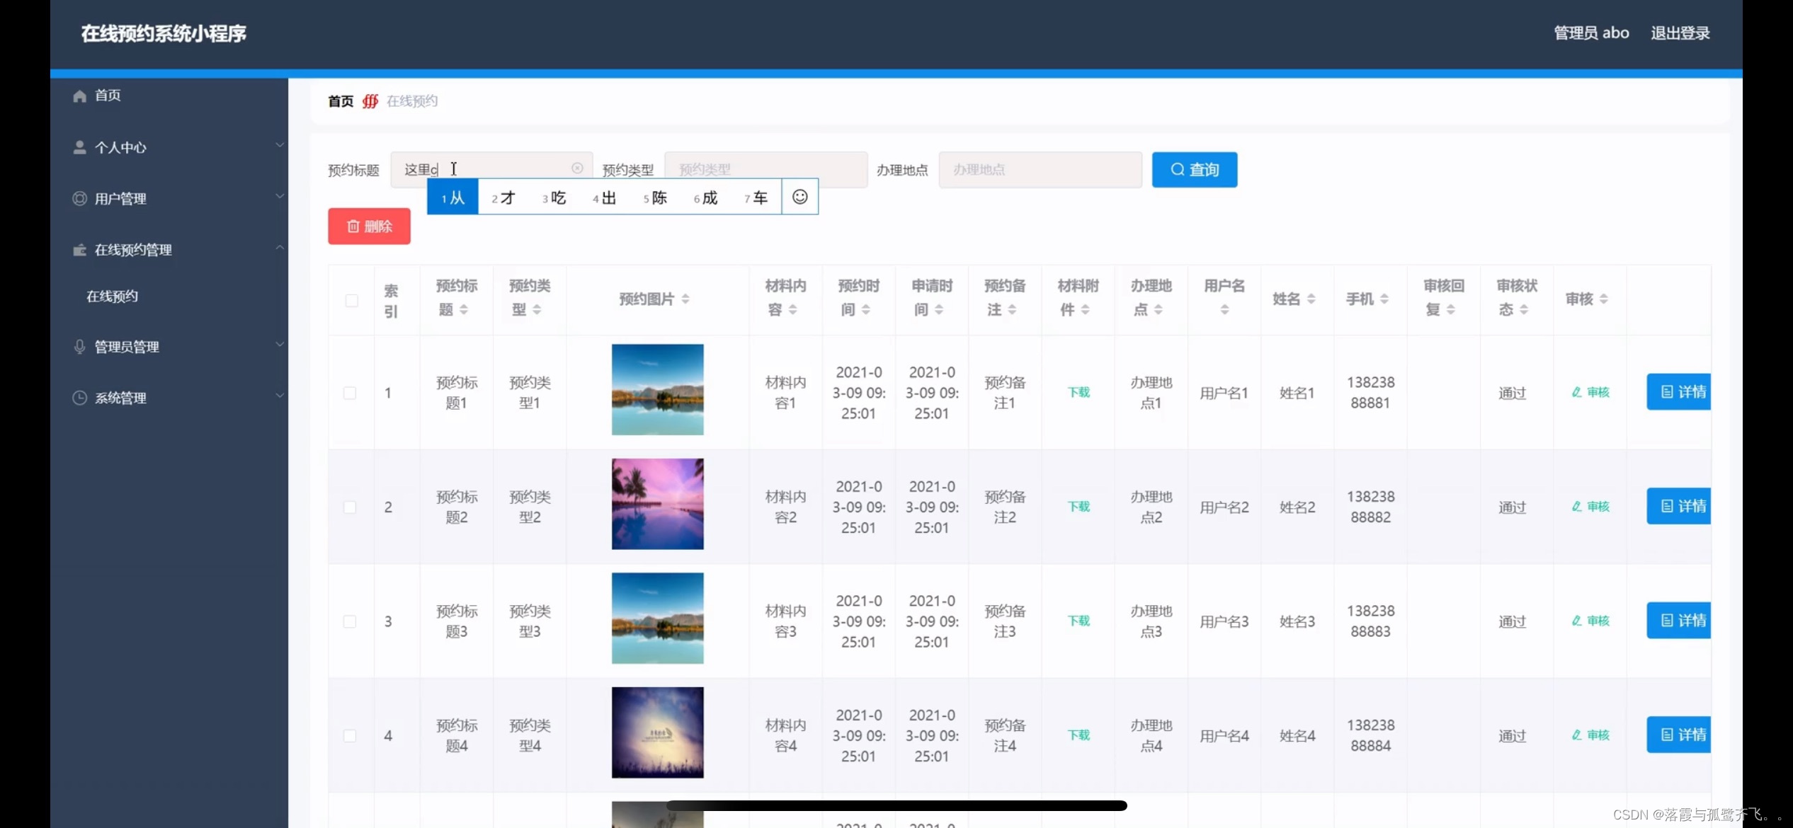Click the red 删除 button

[369, 226]
